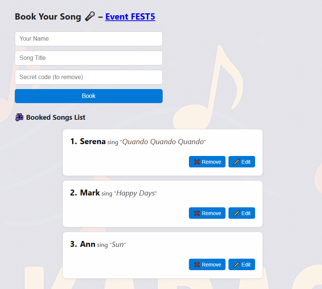The height and width of the screenshot is (289, 322).
Task: Click the red X icon in Ann's Remove button
Action: click(197, 265)
